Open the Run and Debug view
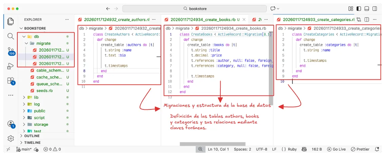This screenshot has height=156, width=385. (x=11, y=66)
